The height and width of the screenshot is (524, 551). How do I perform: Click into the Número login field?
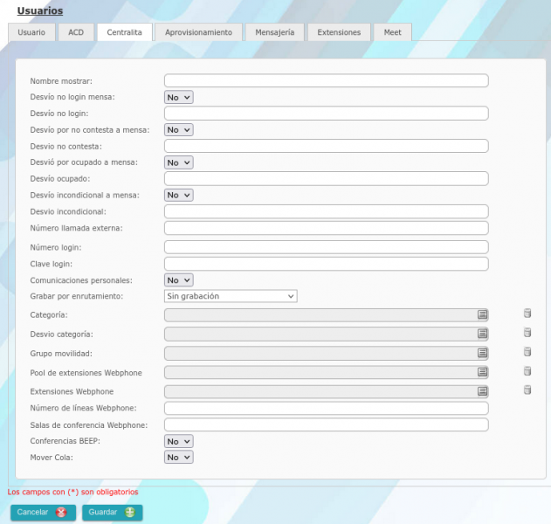click(x=326, y=247)
